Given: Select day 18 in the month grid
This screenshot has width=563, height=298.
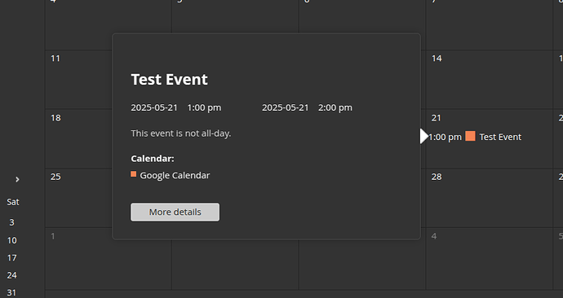Looking at the screenshot, I should tap(55, 118).
